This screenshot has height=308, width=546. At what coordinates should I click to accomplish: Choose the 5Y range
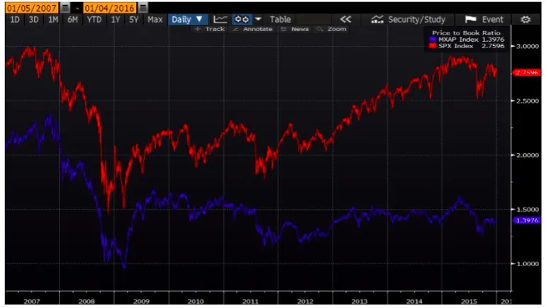pyautogui.click(x=134, y=19)
